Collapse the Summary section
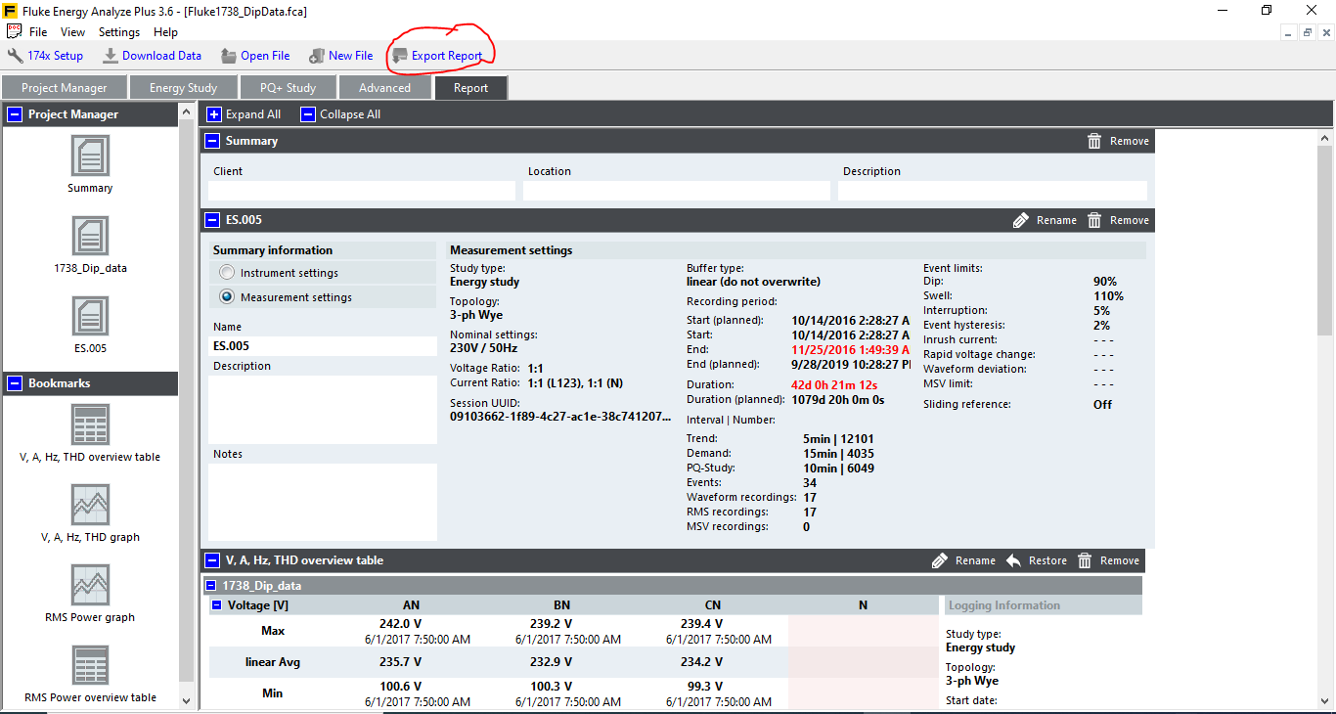 [212, 141]
